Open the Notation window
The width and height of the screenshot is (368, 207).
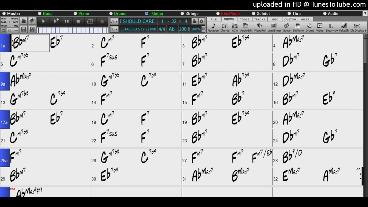tap(213, 28)
